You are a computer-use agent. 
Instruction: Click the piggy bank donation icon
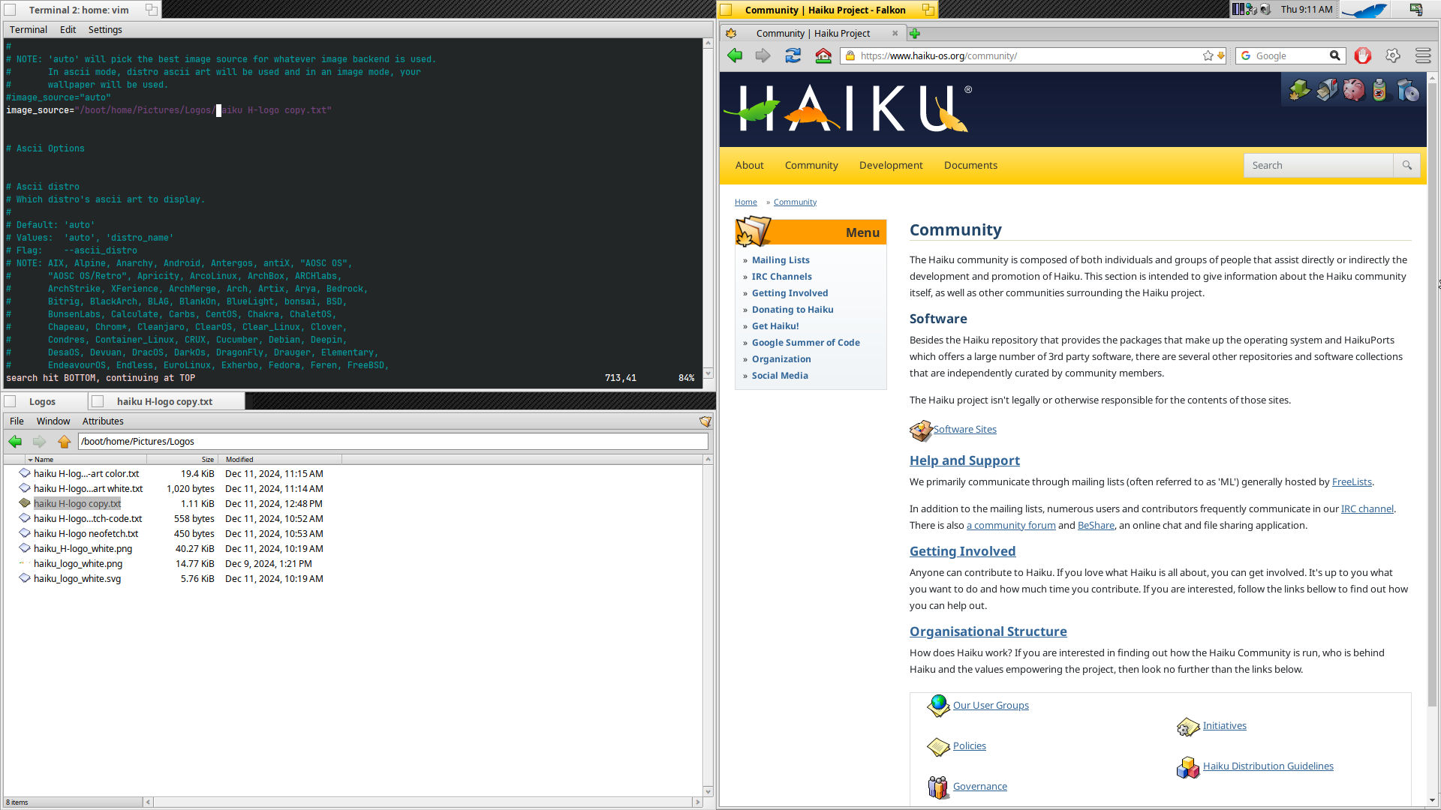[x=1354, y=90]
